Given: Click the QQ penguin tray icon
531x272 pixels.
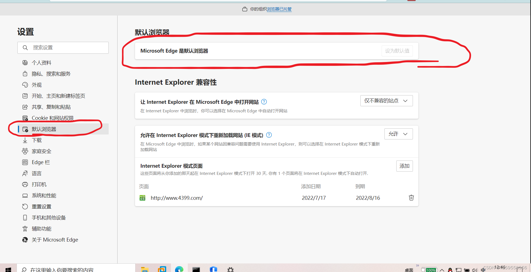Looking at the screenshot, I should click(450, 270).
